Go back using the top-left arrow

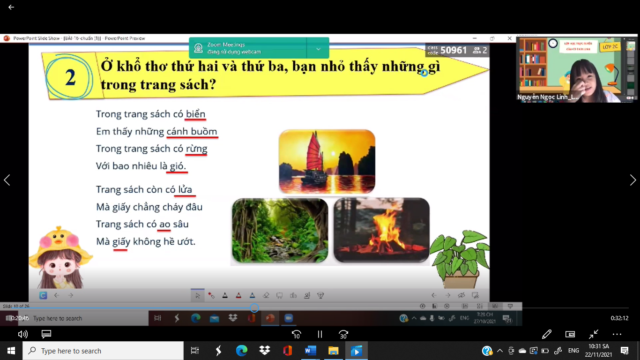point(11,7)
